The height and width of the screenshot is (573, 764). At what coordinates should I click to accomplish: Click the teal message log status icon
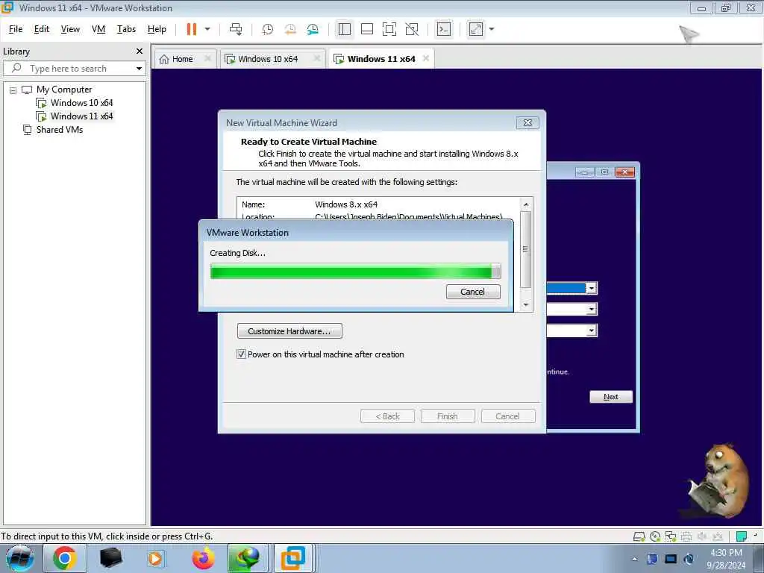pos(742,536)
